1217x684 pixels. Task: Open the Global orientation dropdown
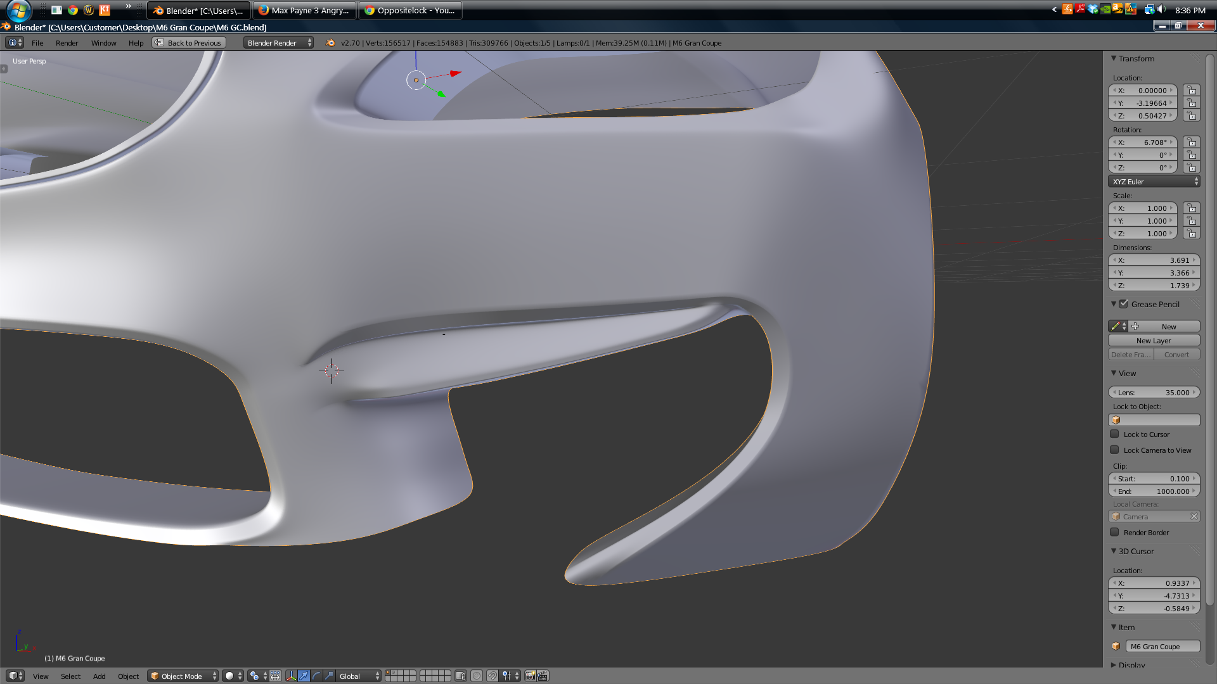click(359, 676)
